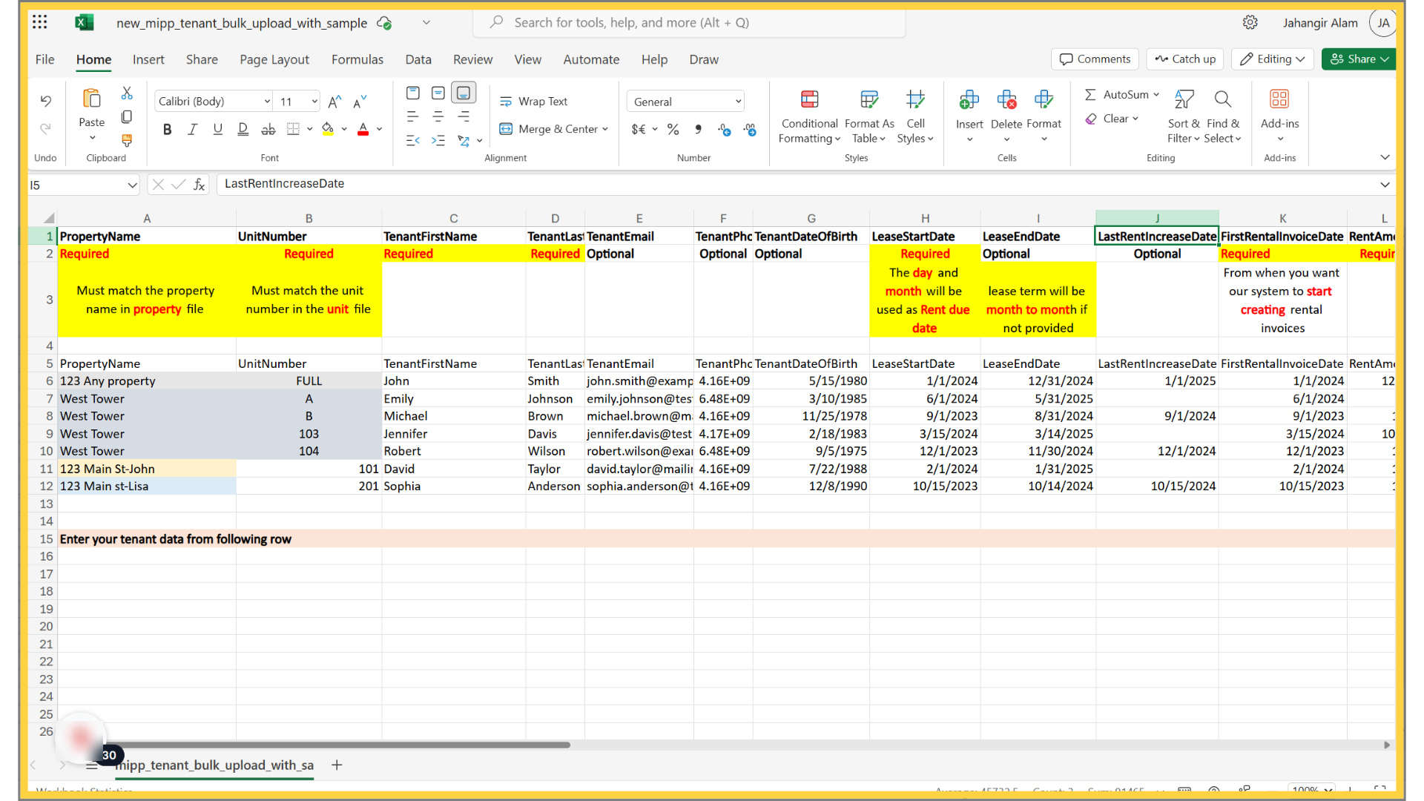
Task: Open Cell Styles gallery
Action: pos(915,116)
